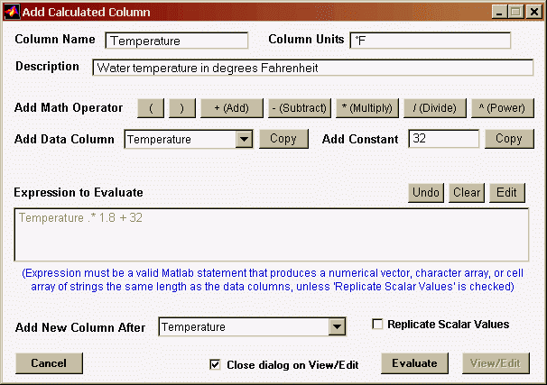Insert a close parenthesis operator

181,108
